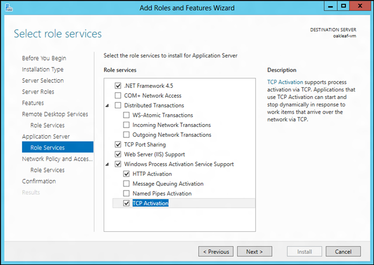Close the wizard with the red X
The height and width of the screenshot is (265, 374).
(360, 6)
